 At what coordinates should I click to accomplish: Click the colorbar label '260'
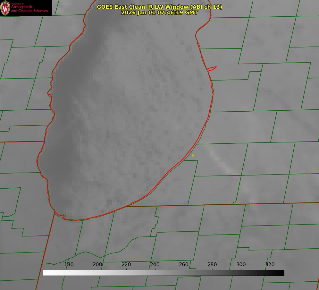click(183, 264)
